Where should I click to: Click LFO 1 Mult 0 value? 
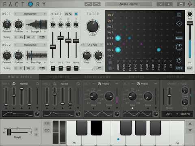(106, 84)
